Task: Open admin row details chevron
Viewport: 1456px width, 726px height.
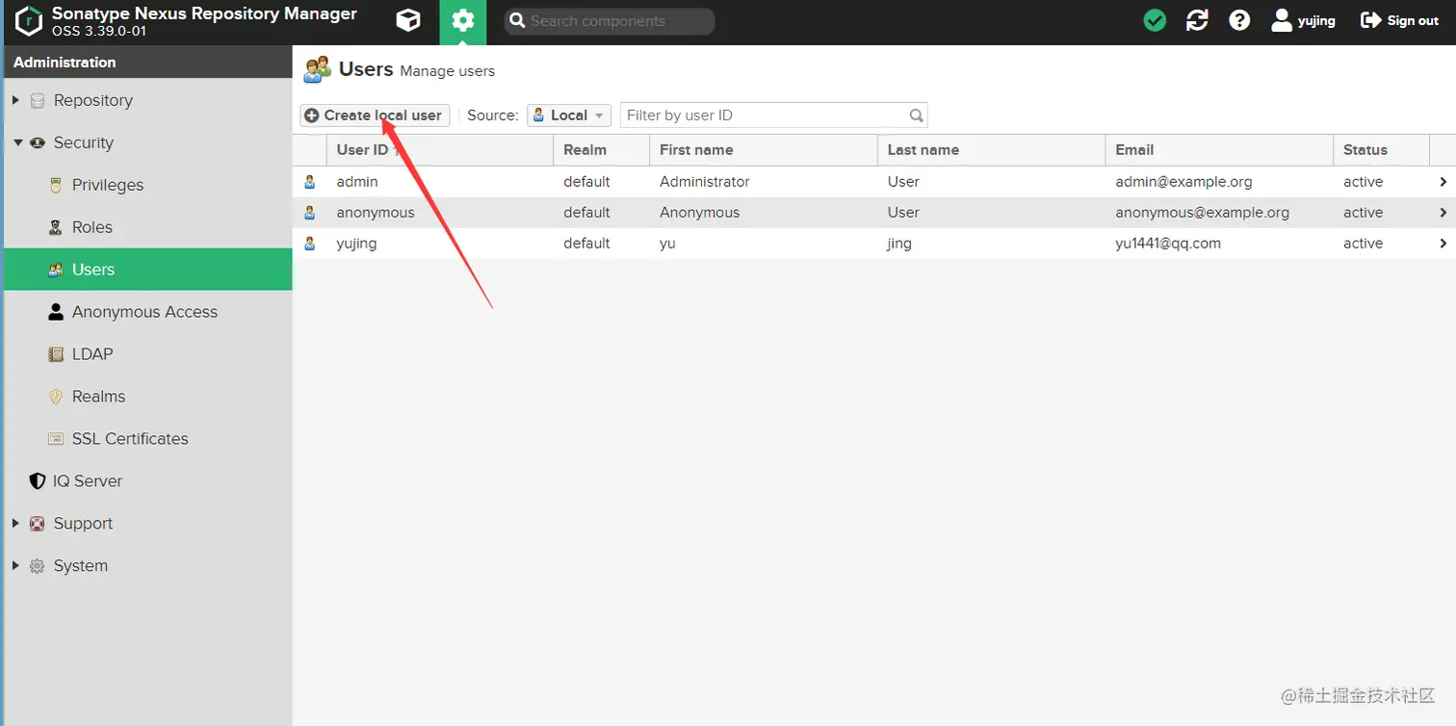Action: coord(1443,182)
